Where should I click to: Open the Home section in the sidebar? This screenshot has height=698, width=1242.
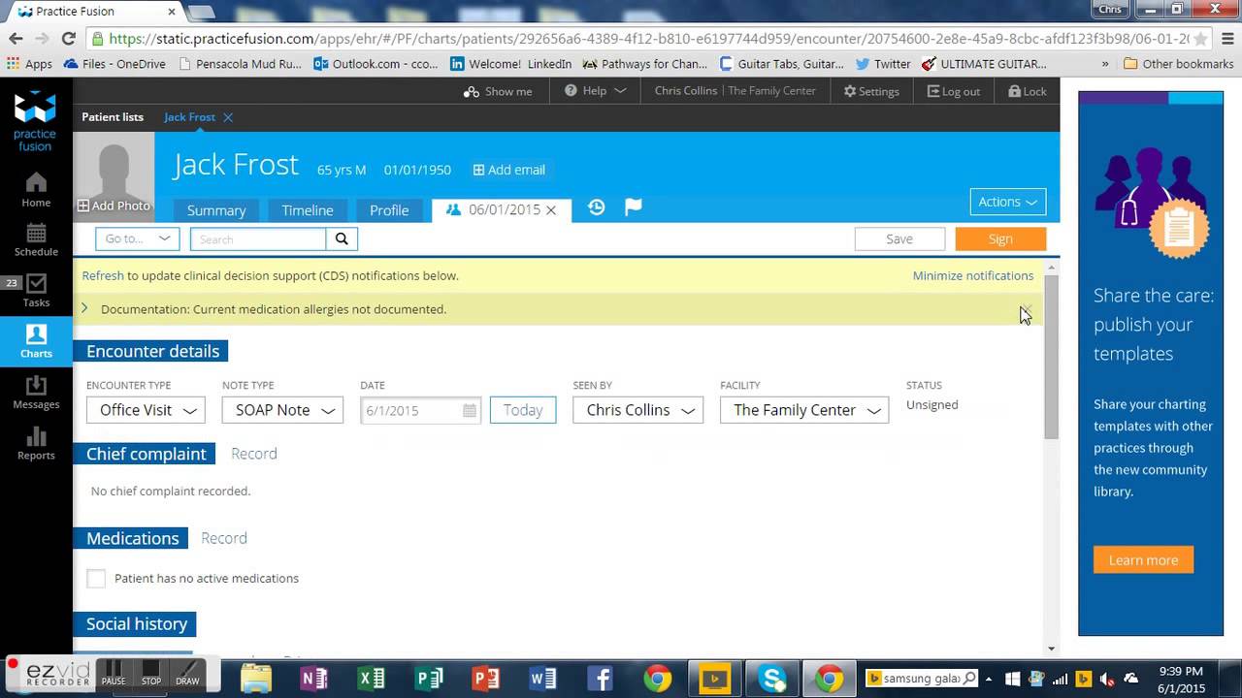[36, 190]
